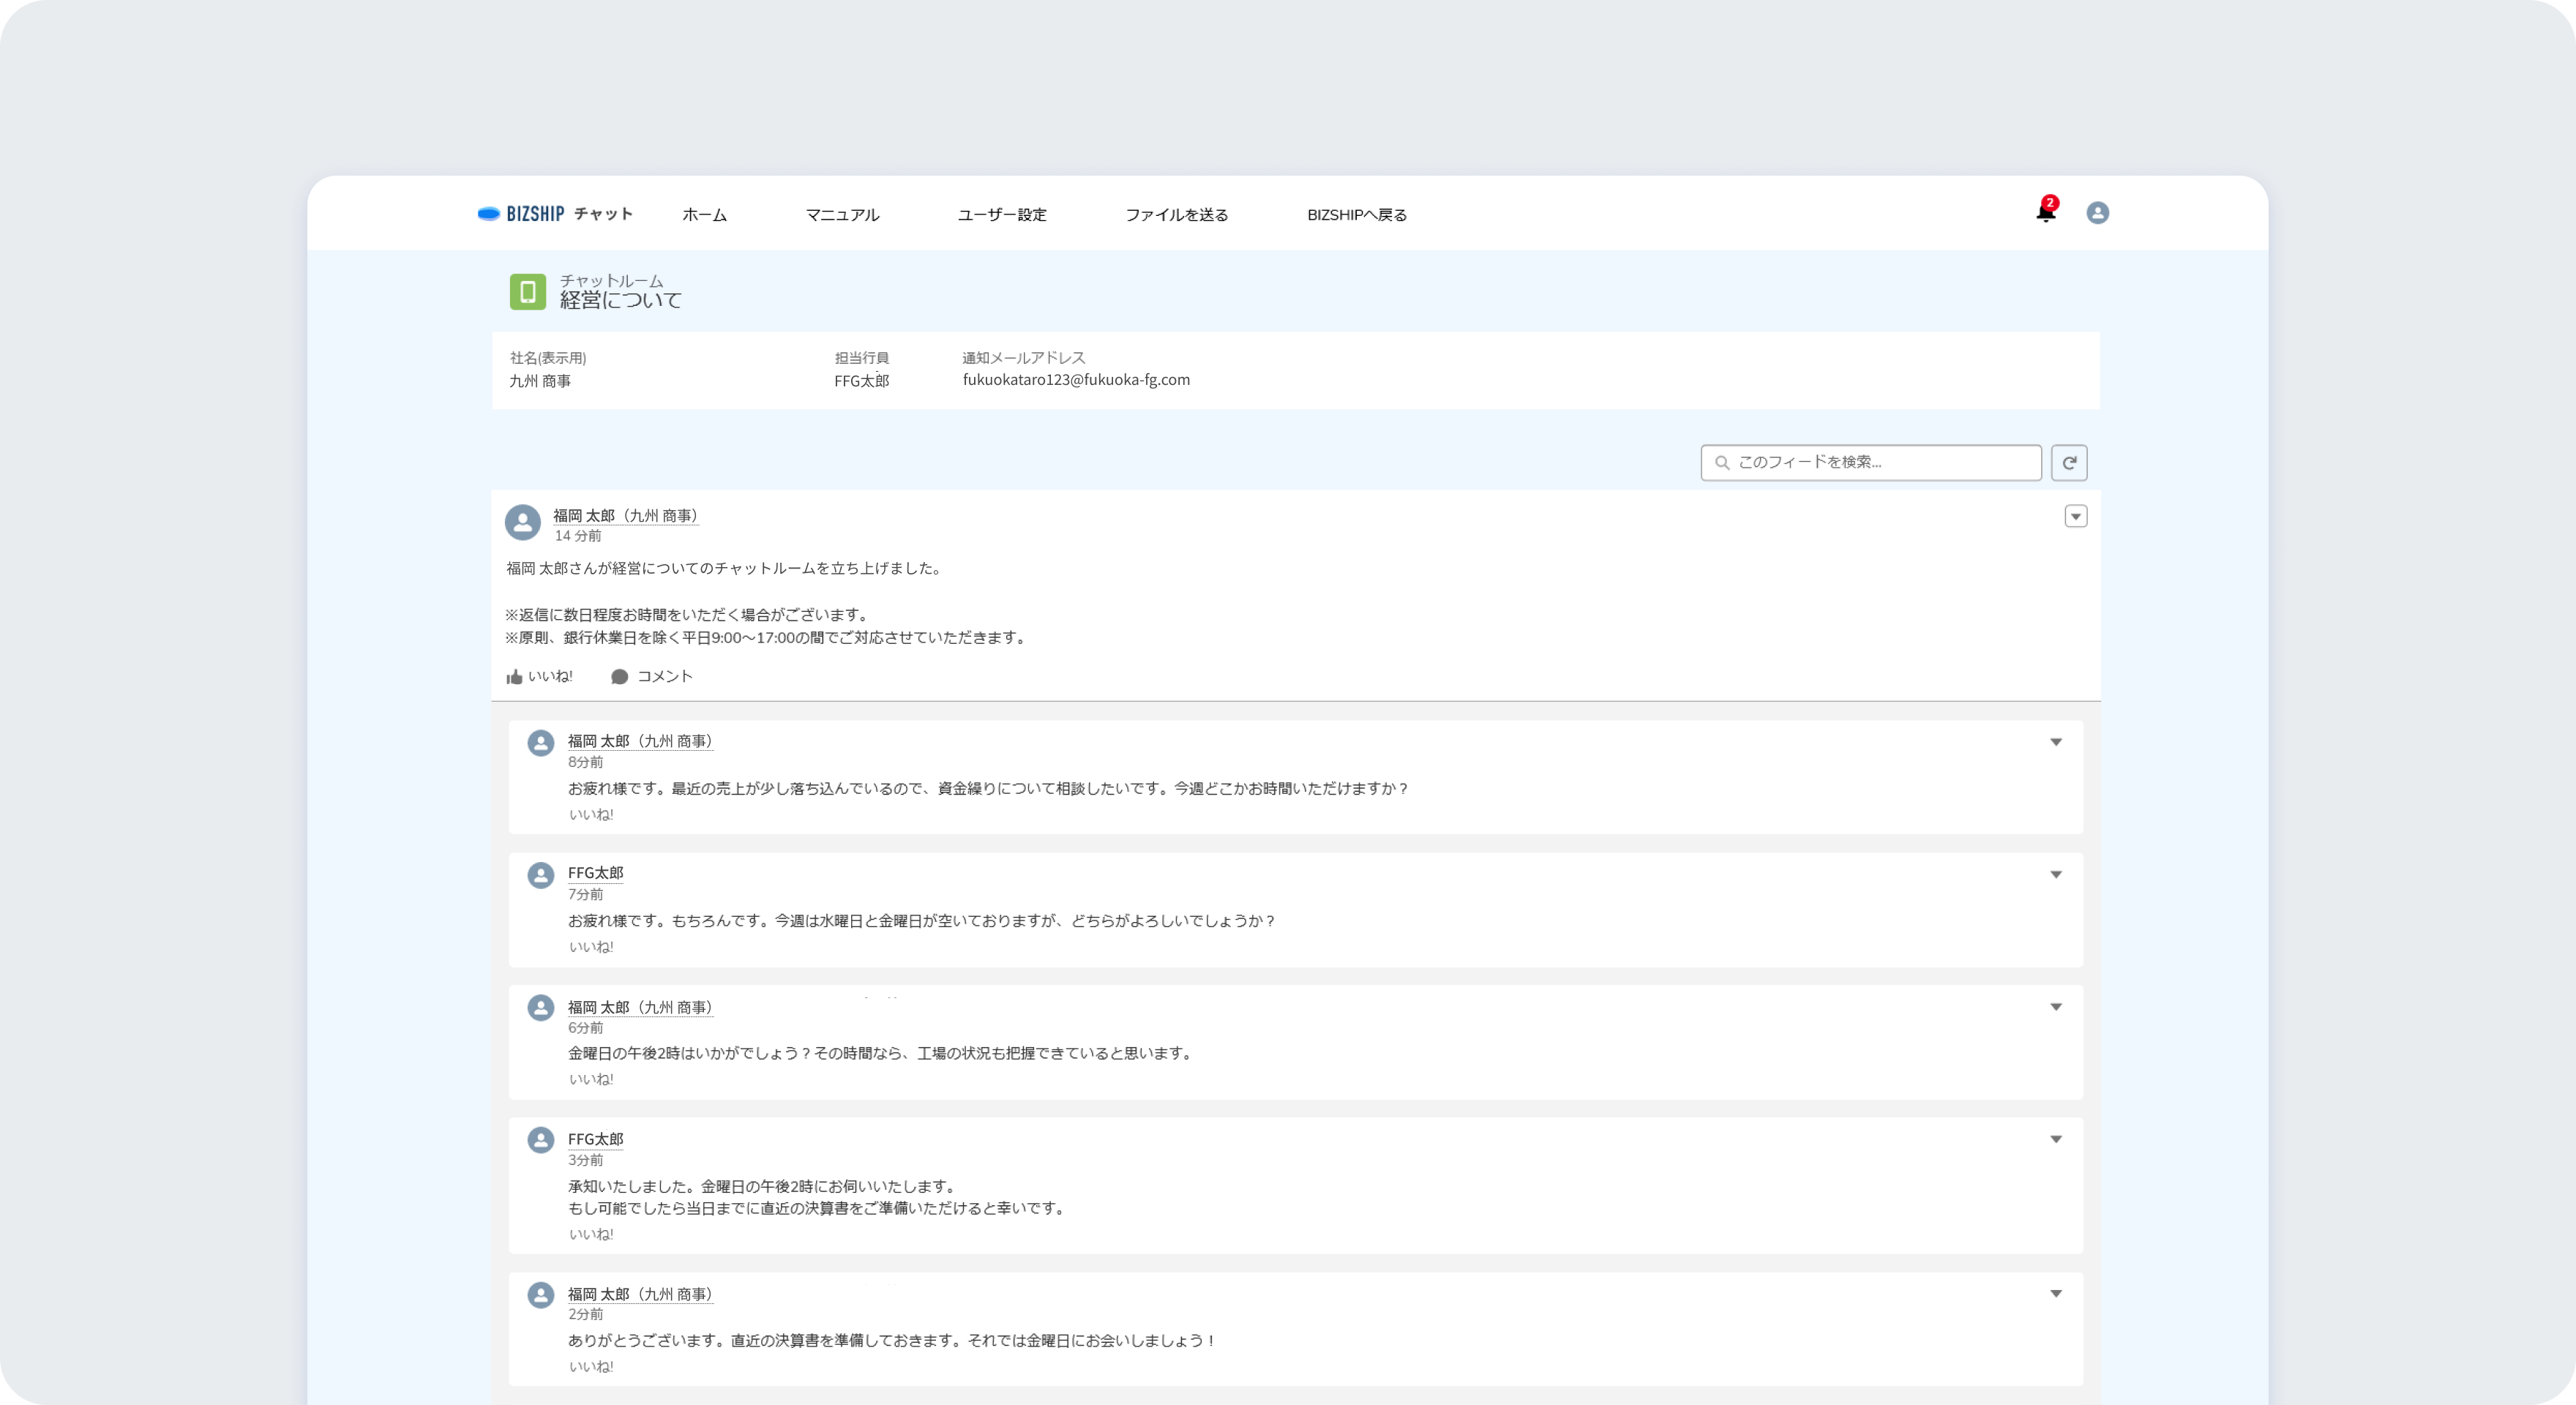
Task: Click コメント on the creation post
Action: (651, 677)
